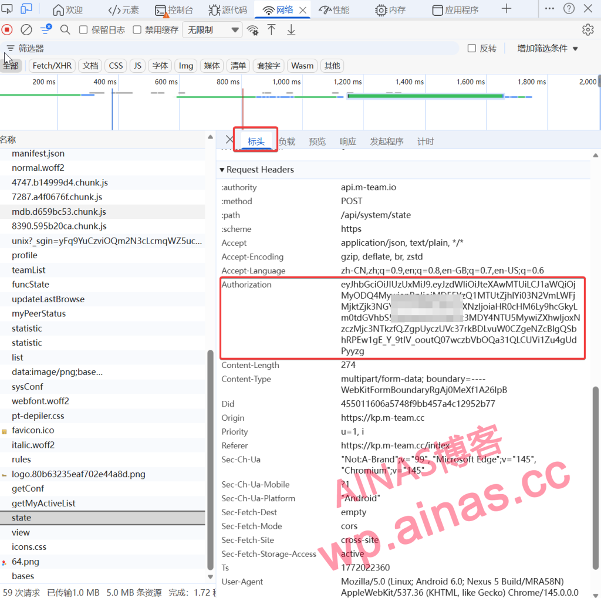Select the myPeerStatus request row
The width and height of the screenshot is (601, 598).
(103, 313)
